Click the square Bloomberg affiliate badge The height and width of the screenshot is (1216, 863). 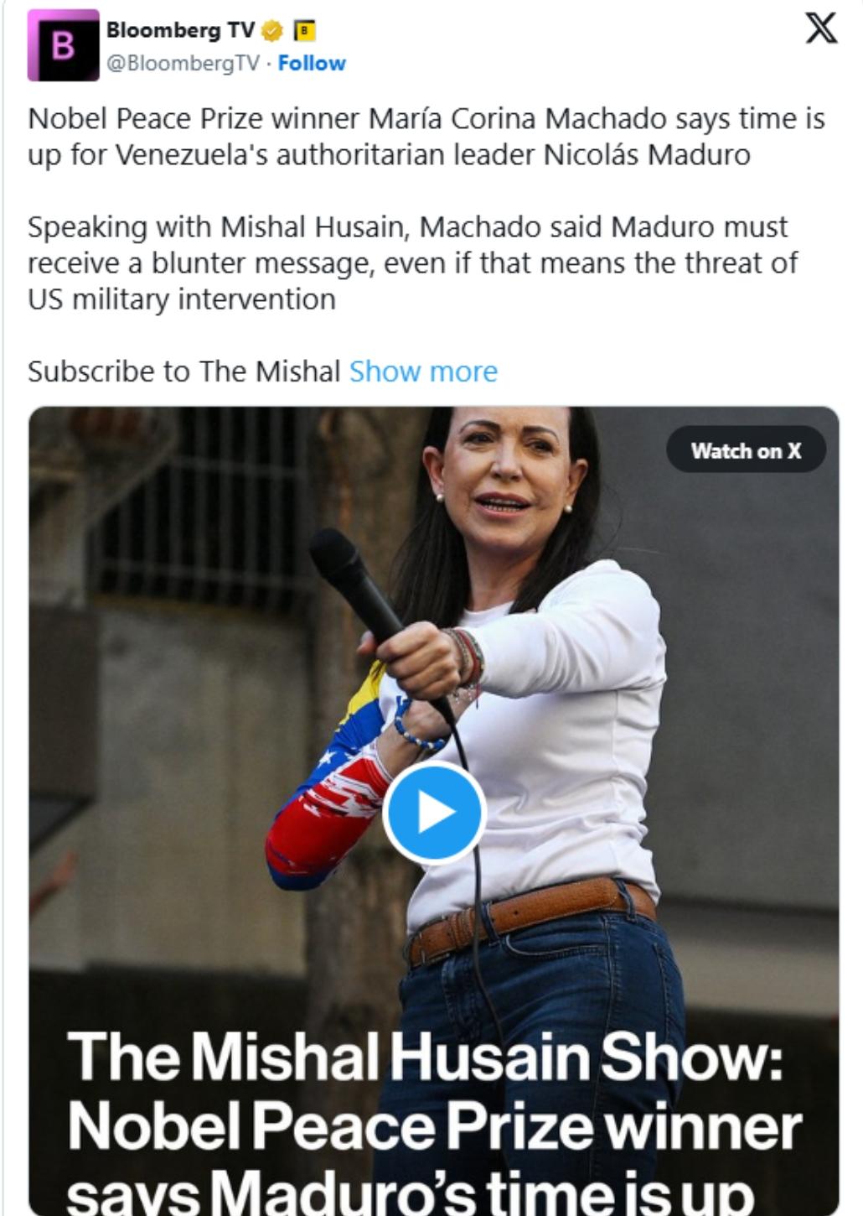pos(304,32)
